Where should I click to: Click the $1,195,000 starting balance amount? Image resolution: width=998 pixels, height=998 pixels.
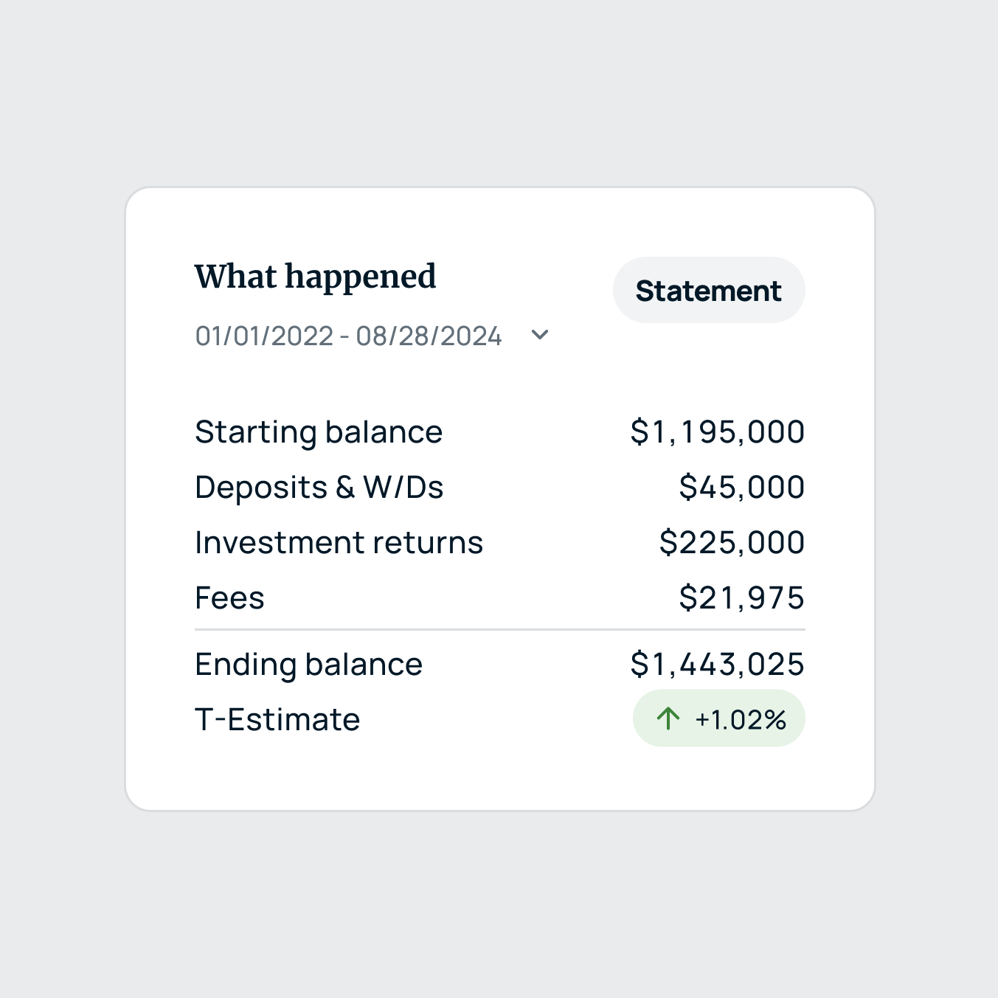(x=717, y=432)
